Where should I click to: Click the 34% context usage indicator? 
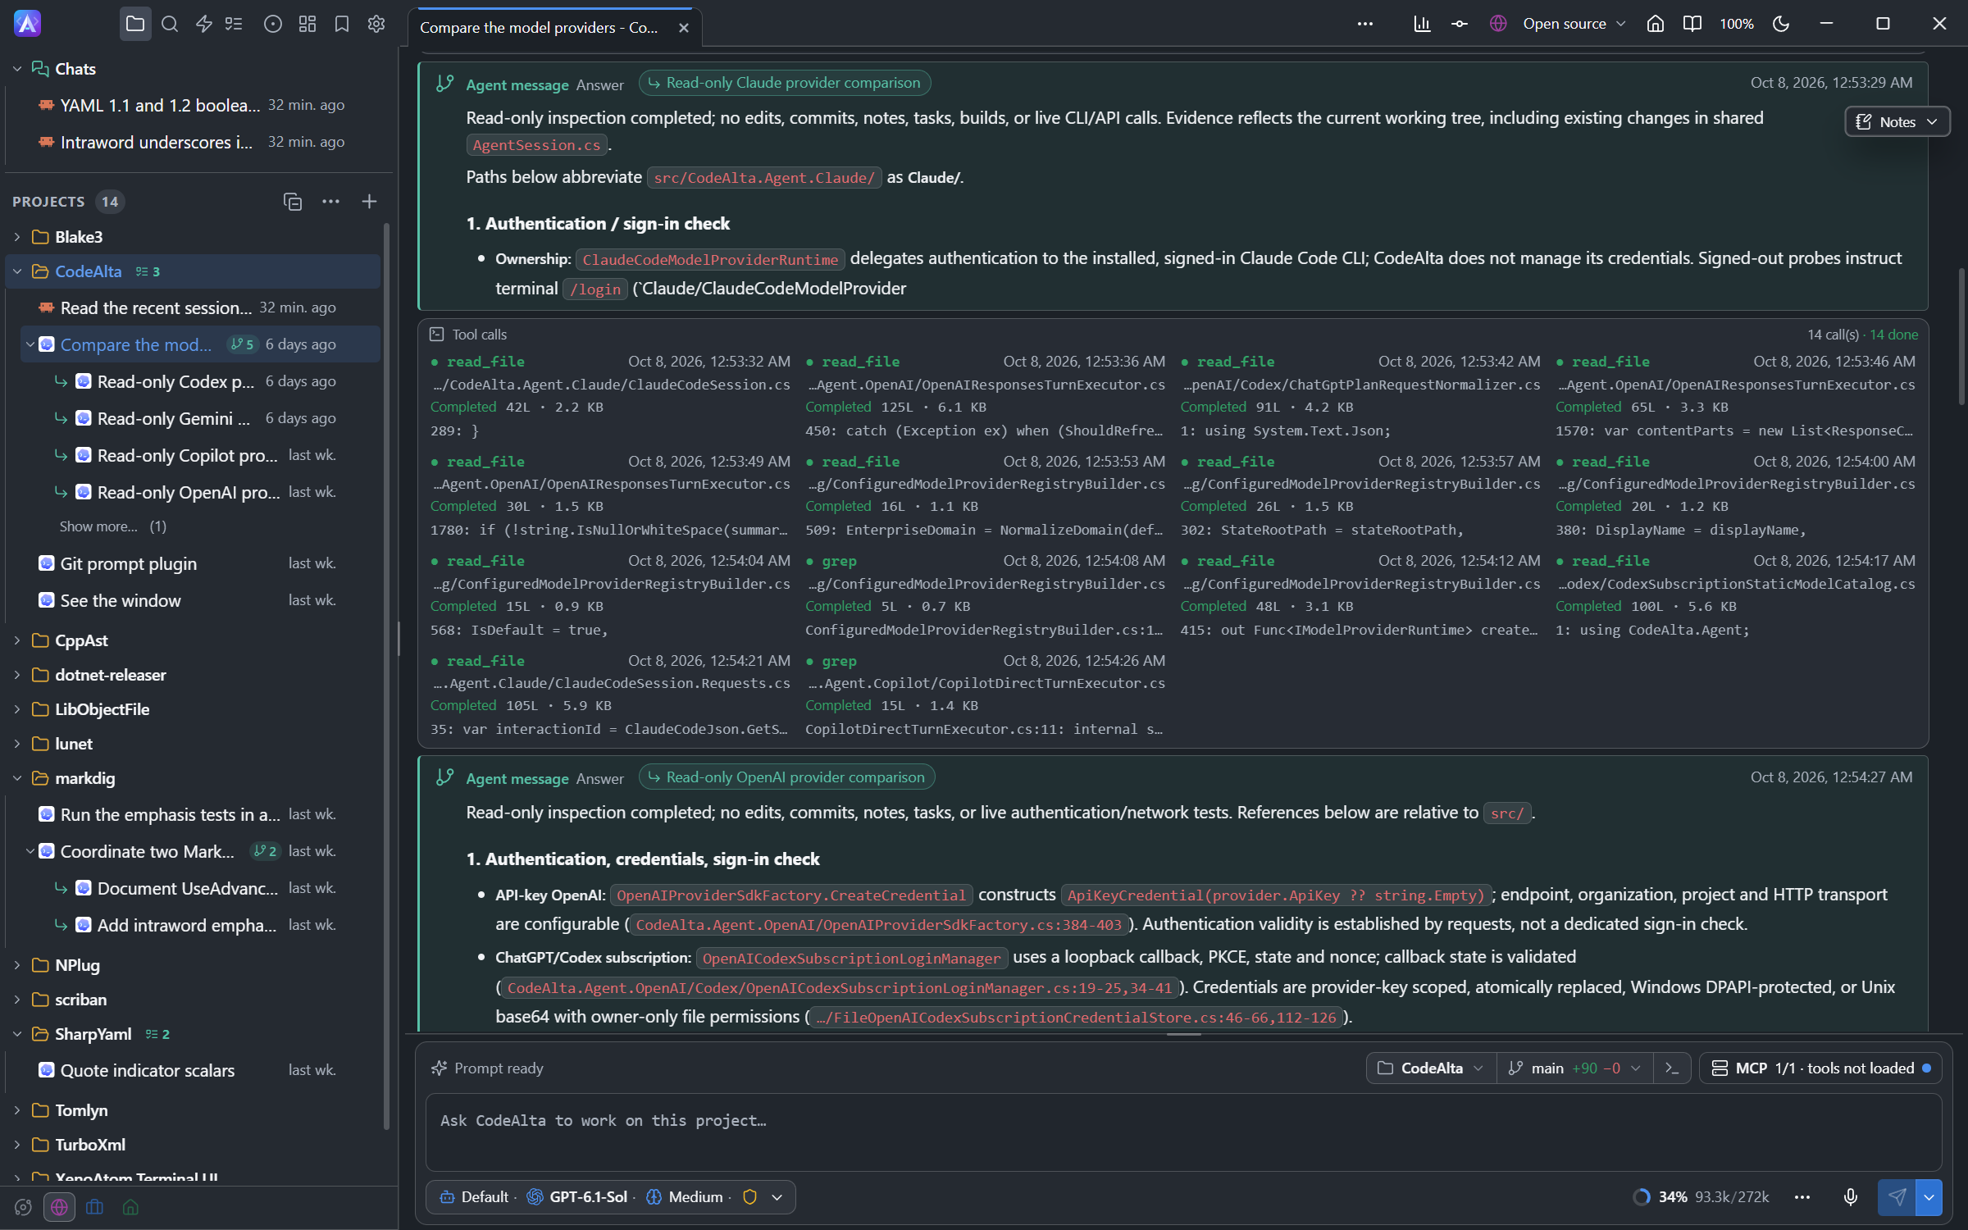[x=1701, y=1197]
